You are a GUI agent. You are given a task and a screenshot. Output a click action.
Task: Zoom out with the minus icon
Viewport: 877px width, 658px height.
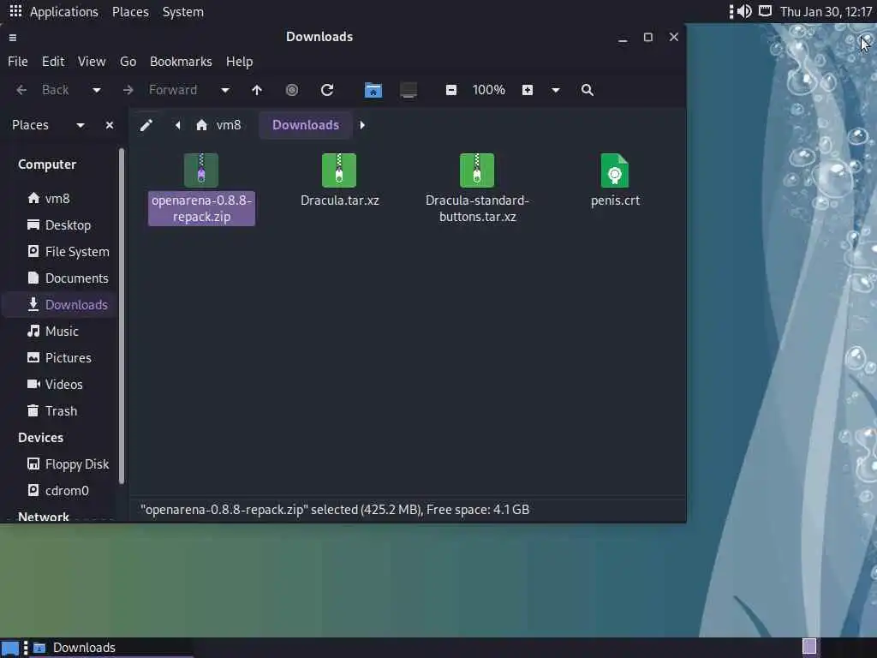[x=451, y=90]
